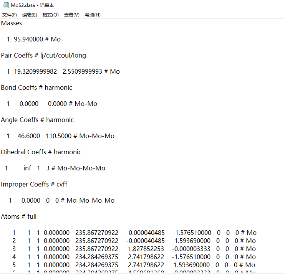Click angle value 110.5000
Image resolution: width=285 pixels, height=274 pixels.
(59, 136)
